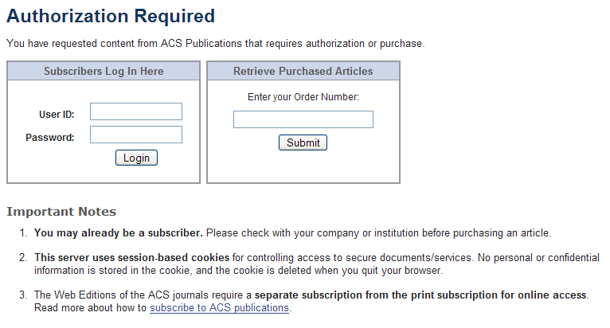Viewport: 610px width, 328px height.
Task: Click the Subscribers Log In Here header
Action: (104, 72)
